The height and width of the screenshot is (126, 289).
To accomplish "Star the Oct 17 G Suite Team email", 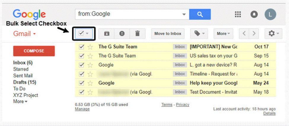I will [90, 47].
